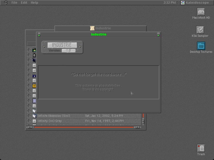Screen dimensions: 214x160
Task: Click the Version 1.0 value on plate
Action: click(68, 50)
